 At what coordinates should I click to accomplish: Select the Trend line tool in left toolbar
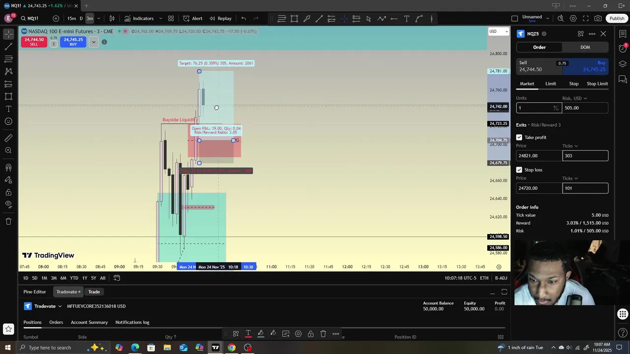tap(8, 47)
